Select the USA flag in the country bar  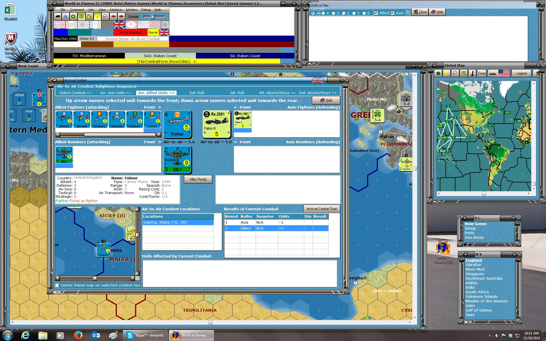(x=143, y=25)
